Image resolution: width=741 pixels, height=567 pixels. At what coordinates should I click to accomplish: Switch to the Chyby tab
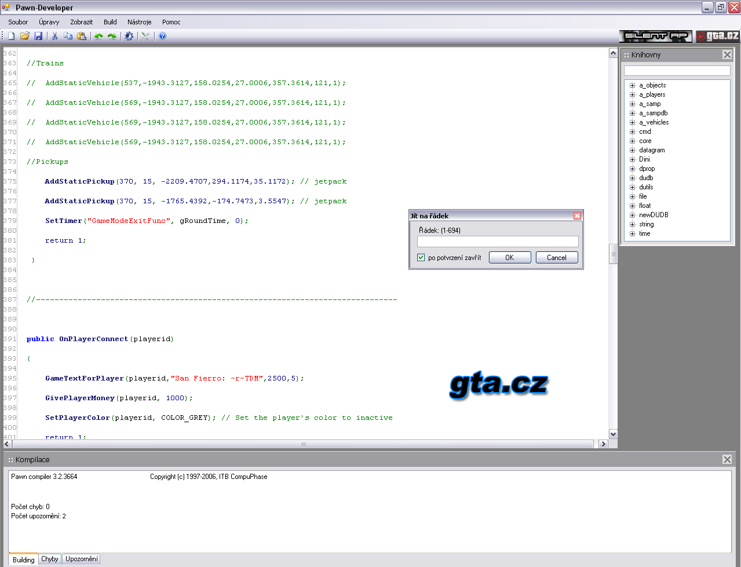(x=50, y=559)
